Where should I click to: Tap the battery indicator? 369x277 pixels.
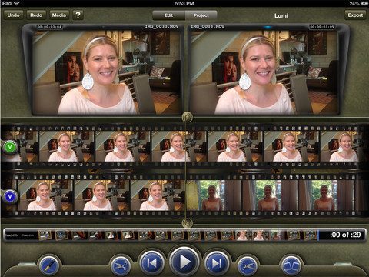tap(364, 4)
